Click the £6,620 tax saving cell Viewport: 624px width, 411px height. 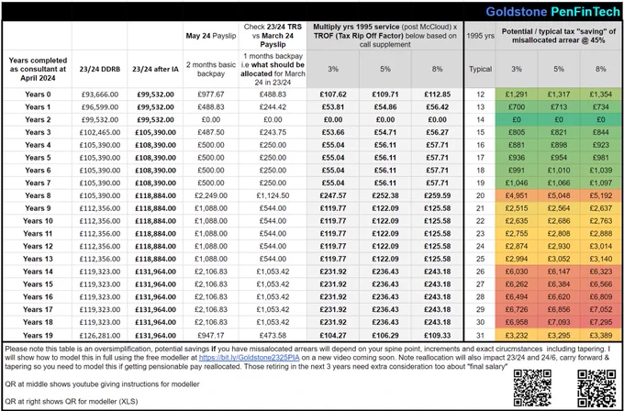click(559, 296)
